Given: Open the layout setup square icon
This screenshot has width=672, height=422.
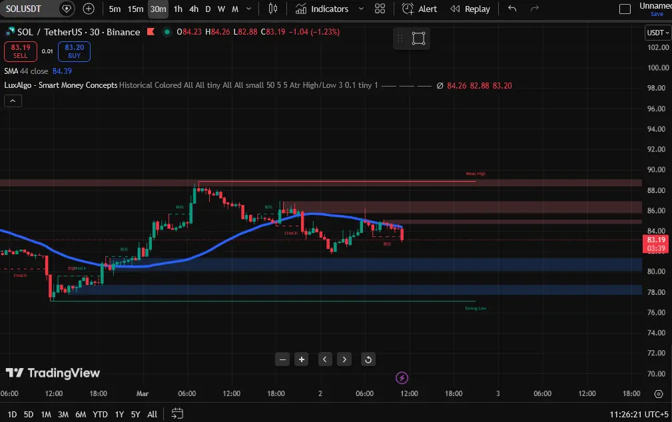Looking at the screenshot, I should click(625, 9).
